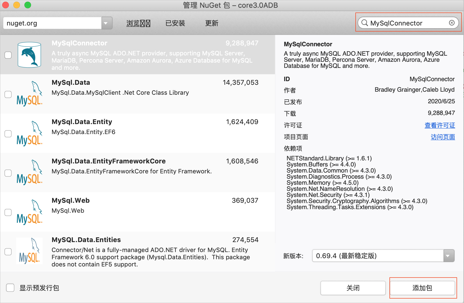Viewport: 464px width, 303px height.
Task: Open the 新版本 version dropdown arrow
Action: pos(449,256)
